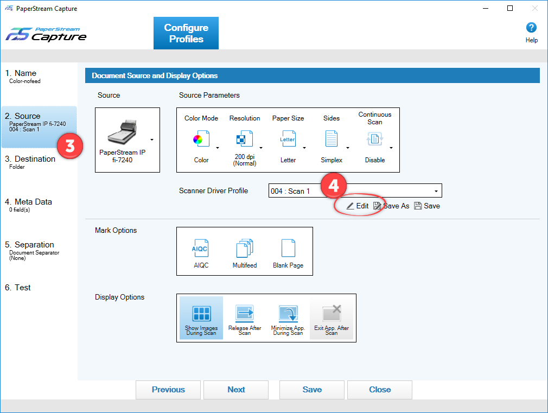Click the Save As disk icon
548x413 pixels.
(377, 206)
